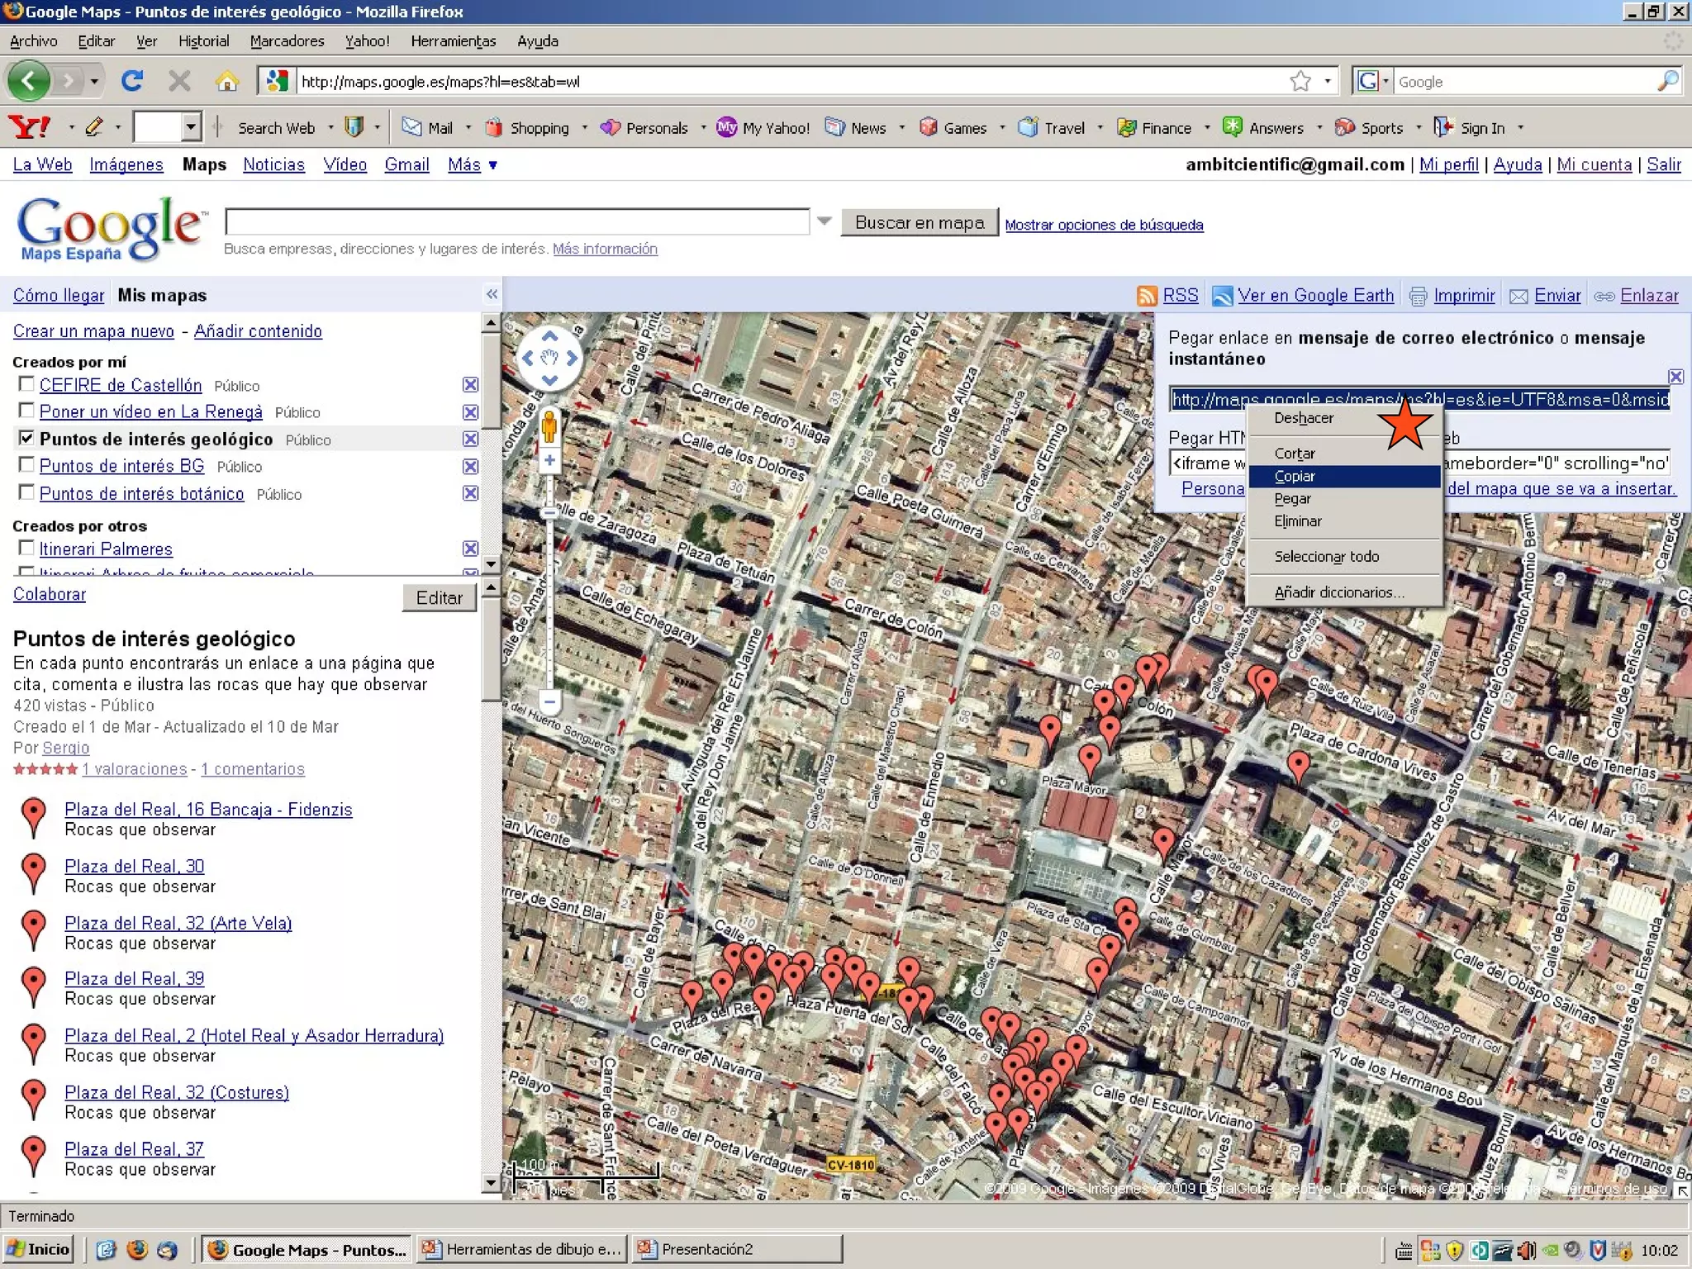The image size is (1692, 1269).
Task: Click the Pegman Street View icon
Action: click(549, 427)
